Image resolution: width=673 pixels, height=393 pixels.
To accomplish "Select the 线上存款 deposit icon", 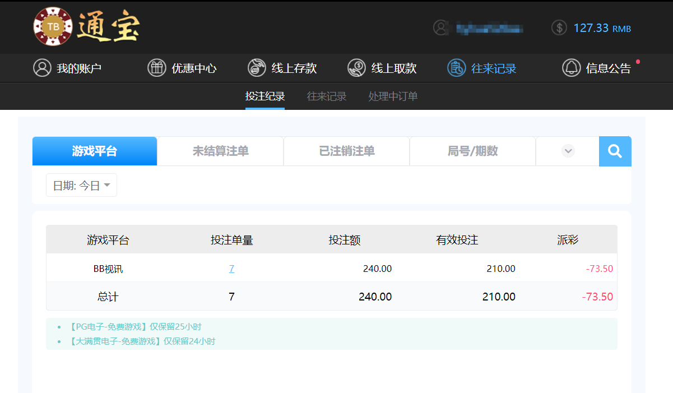I will pyautogui.click(x=257, y=68).
